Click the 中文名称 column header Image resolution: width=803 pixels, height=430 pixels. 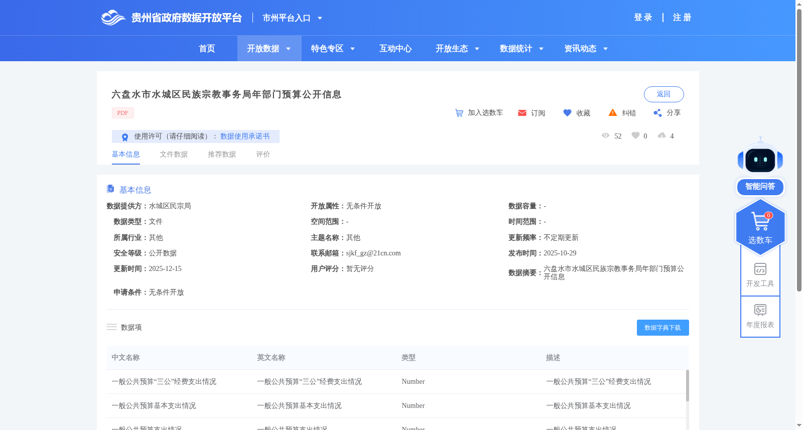(125, 358)
